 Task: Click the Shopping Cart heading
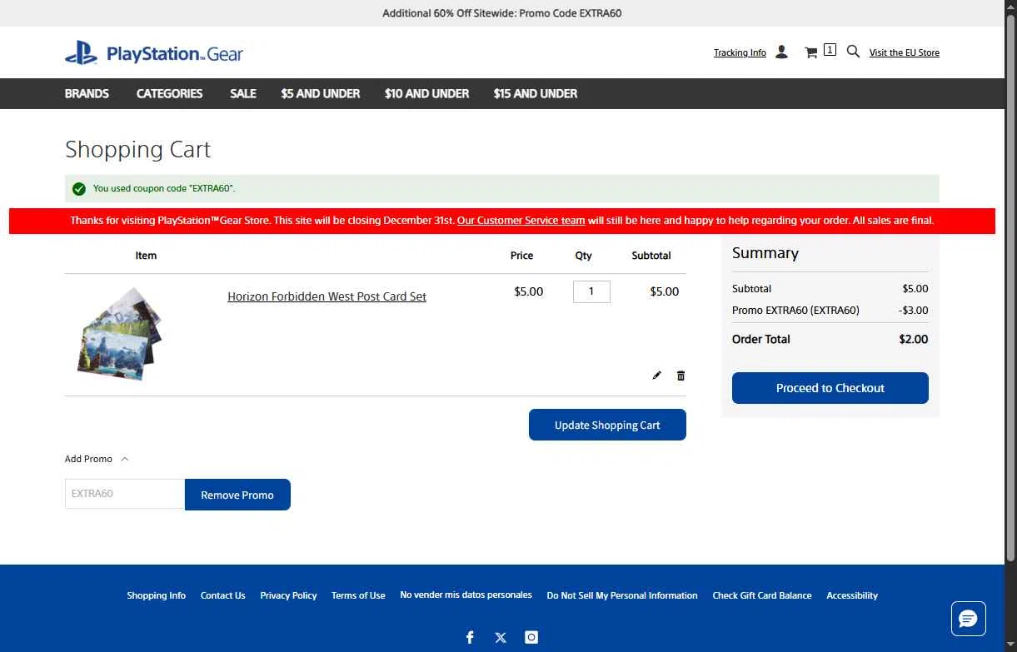point(137,150)
